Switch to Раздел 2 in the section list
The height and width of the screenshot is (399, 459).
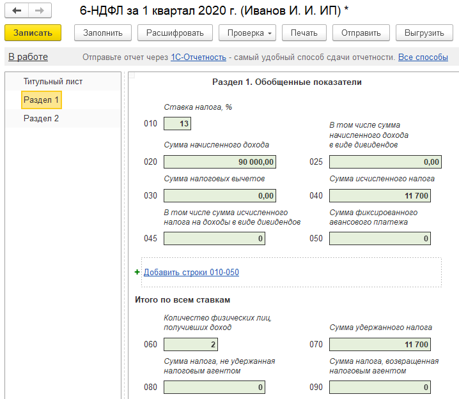pyautogui.click(x=41, y=119)
